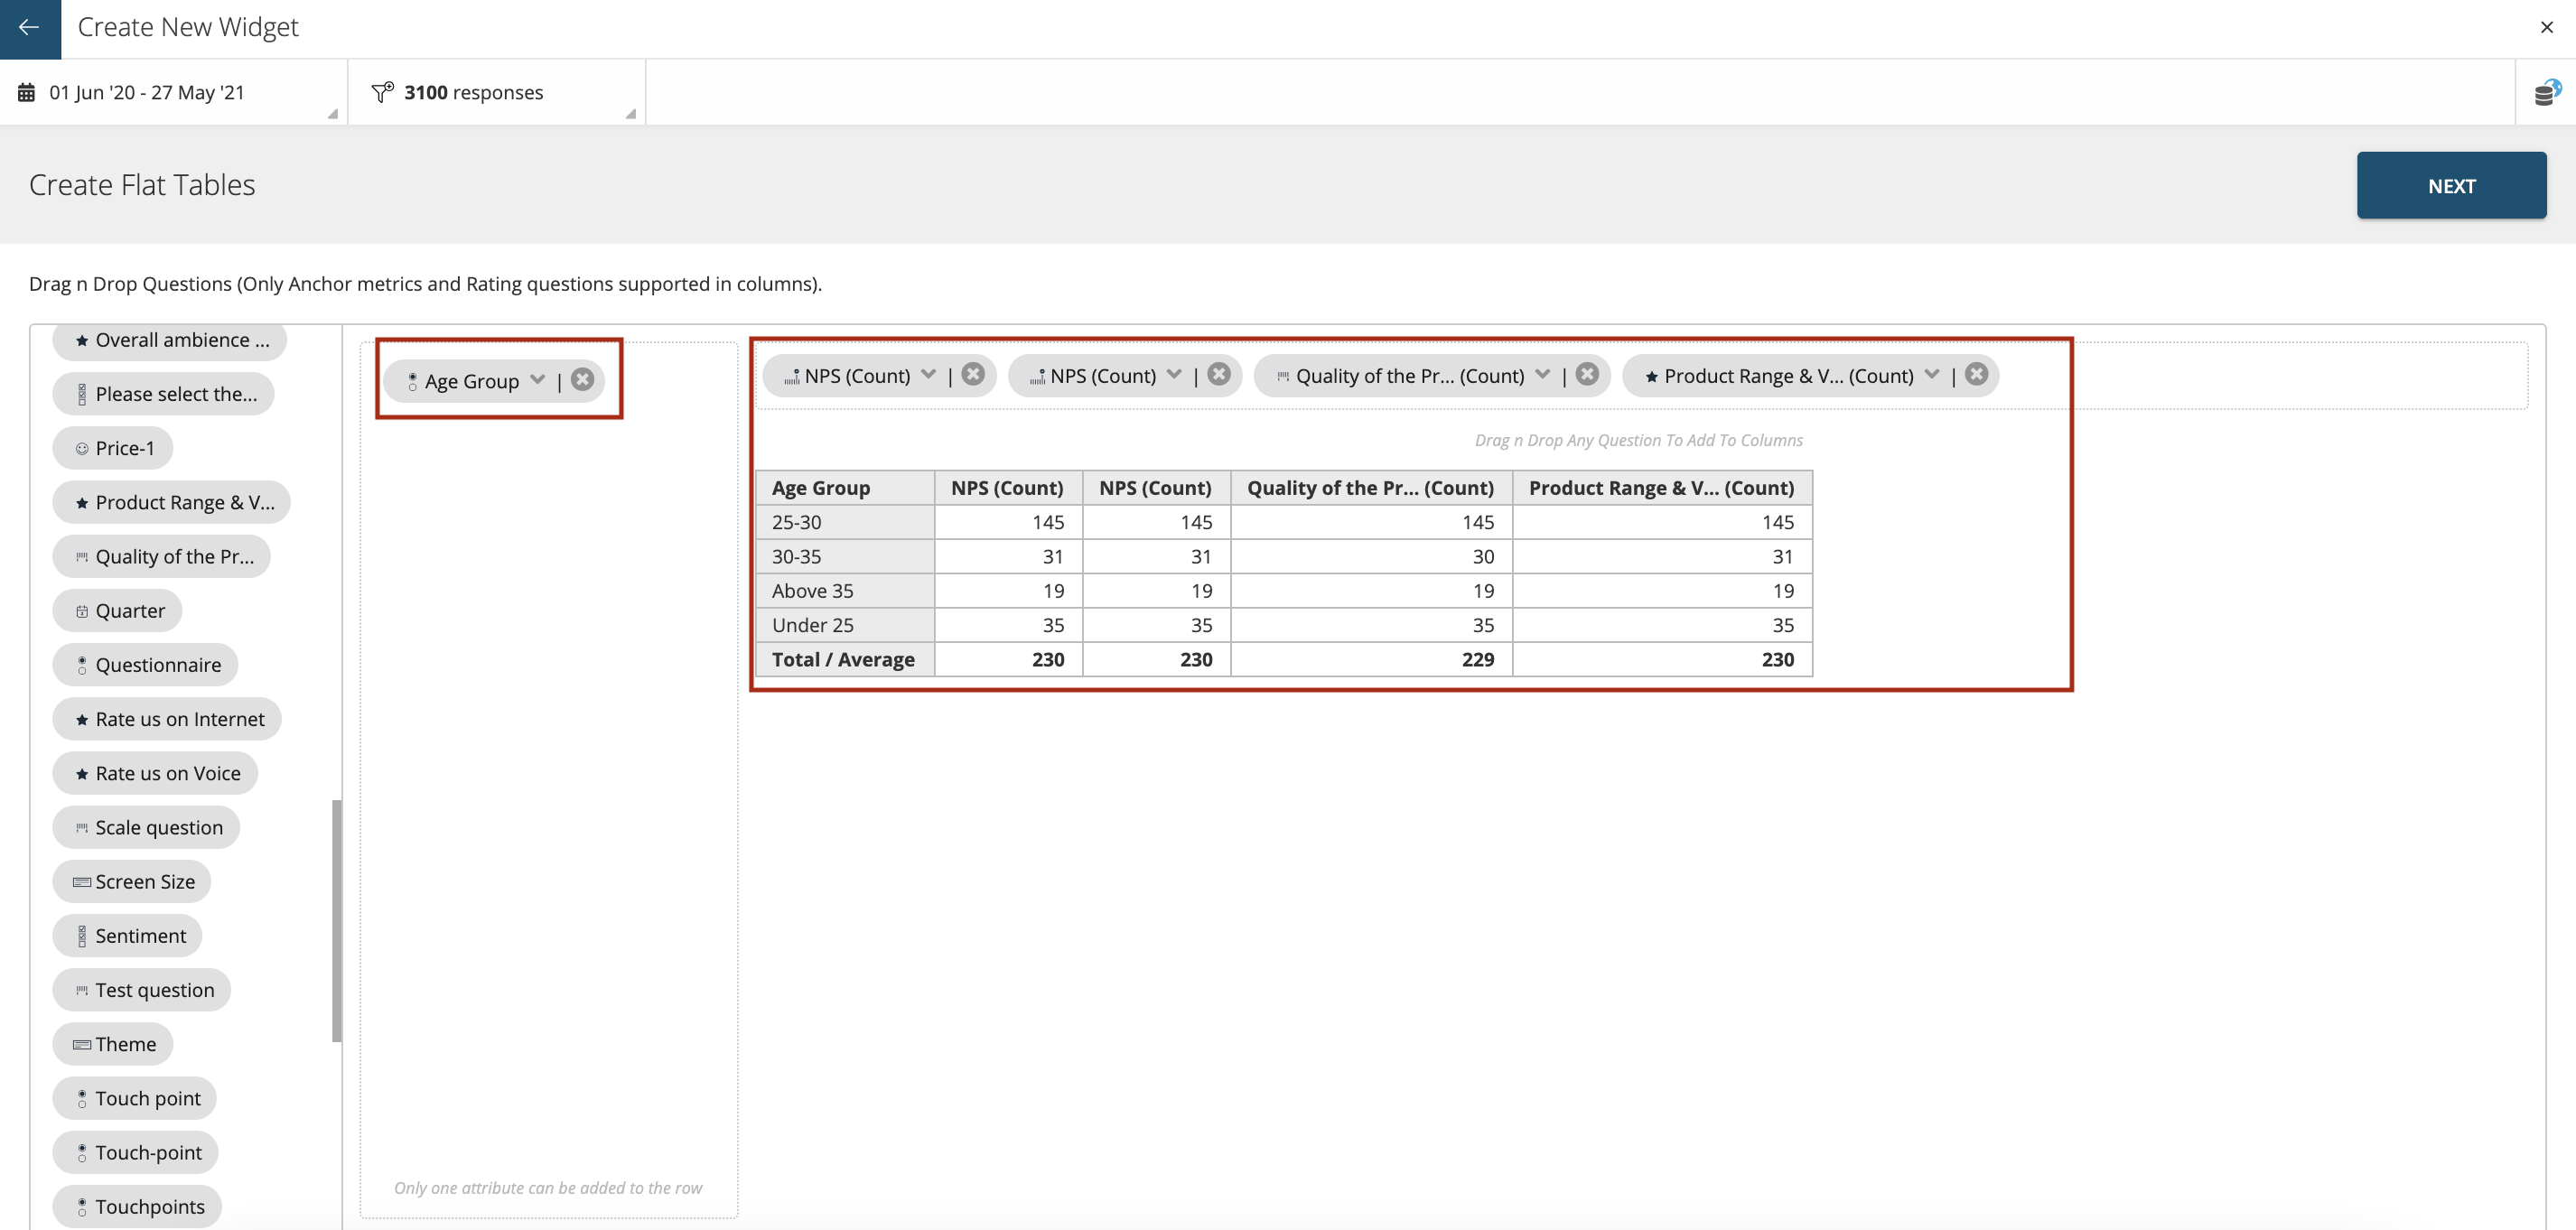Open the responses filter funnel icon
The width and height of the screenshot is (2576, 1230).
coord(382,92)
